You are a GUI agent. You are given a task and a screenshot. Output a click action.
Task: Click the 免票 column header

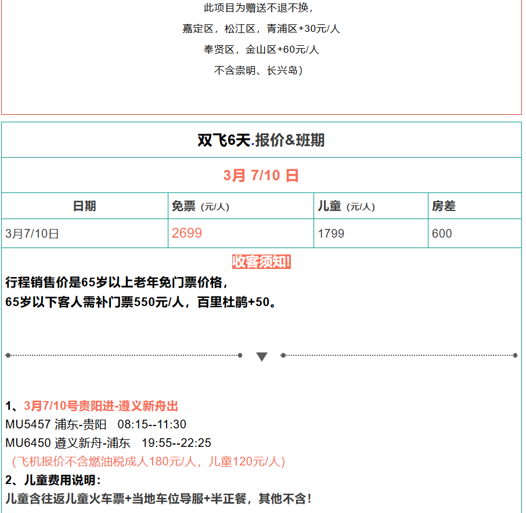point(200,206)
